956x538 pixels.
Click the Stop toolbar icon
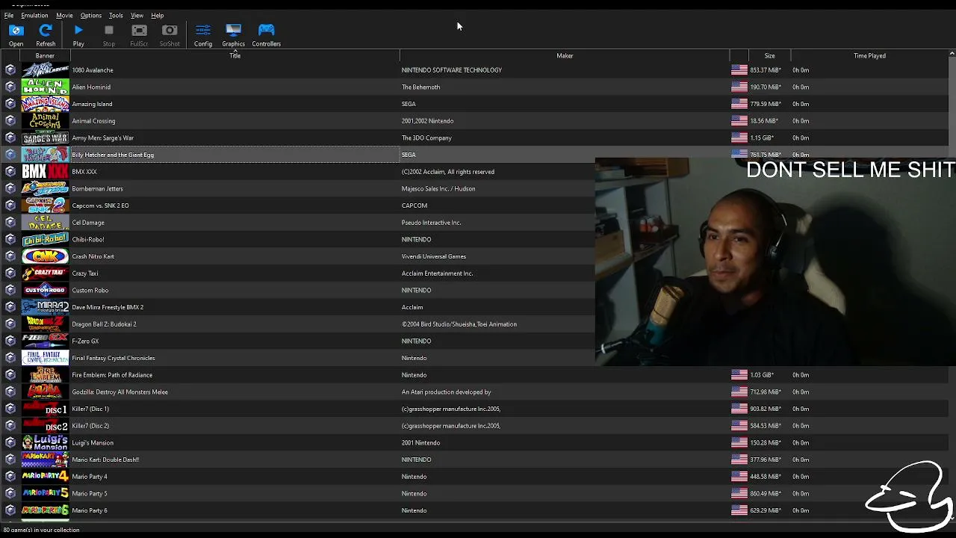pos(109,34)
